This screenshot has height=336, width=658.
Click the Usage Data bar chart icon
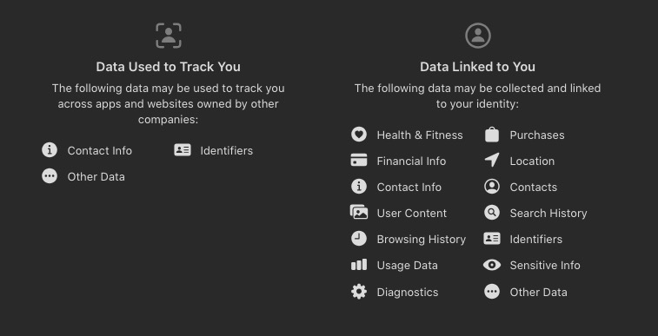[x=359, y=265]
